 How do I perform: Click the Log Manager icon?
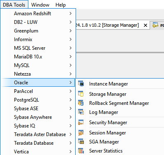click(81, 112)
